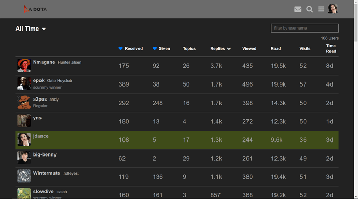
Task: Sort by Replies column
Action: (x=221, y=49)
